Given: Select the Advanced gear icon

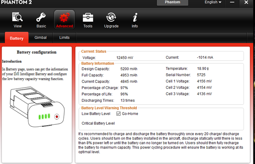Looking at the screenshot, I should [x=65, y=17].
